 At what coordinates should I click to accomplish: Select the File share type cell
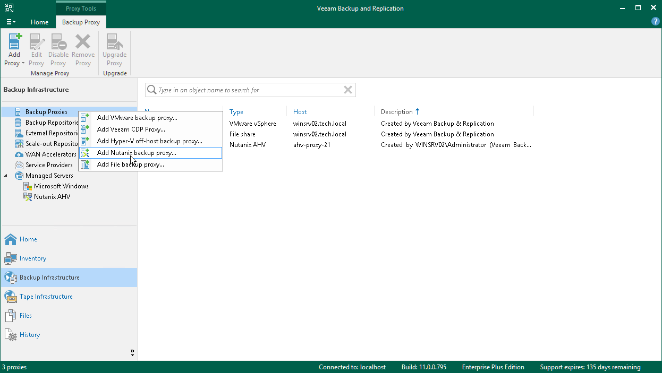point(242,134)
